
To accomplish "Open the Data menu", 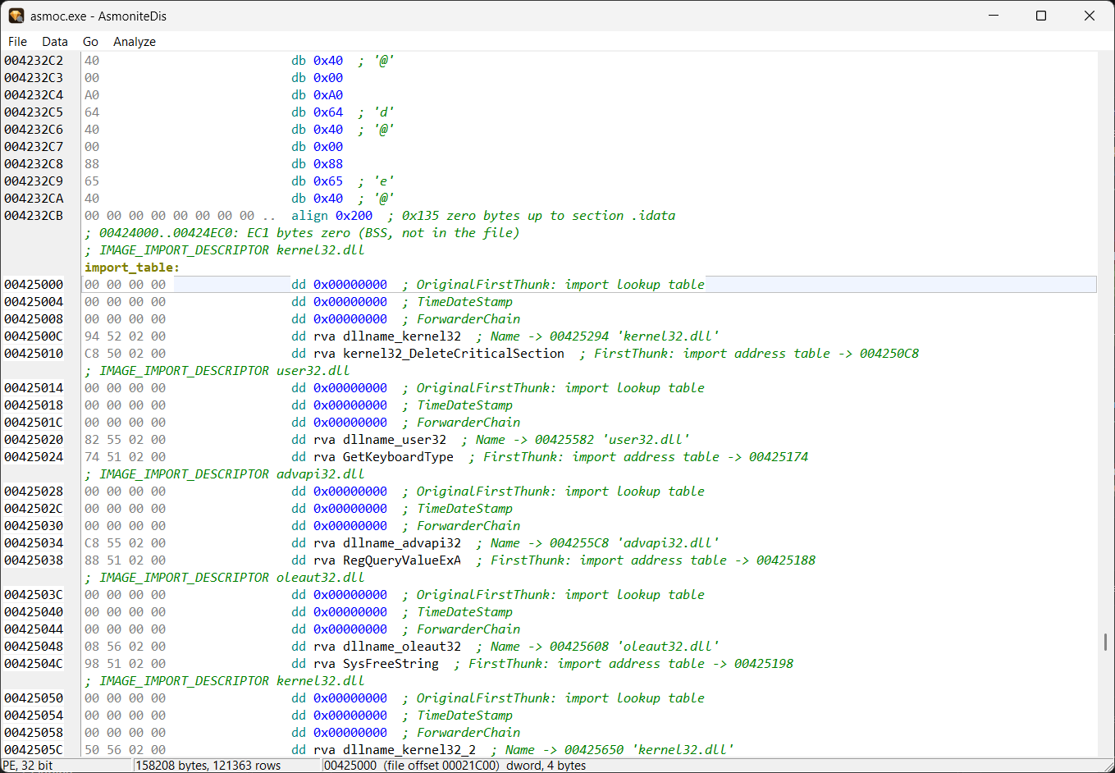I will coord(55,41).
